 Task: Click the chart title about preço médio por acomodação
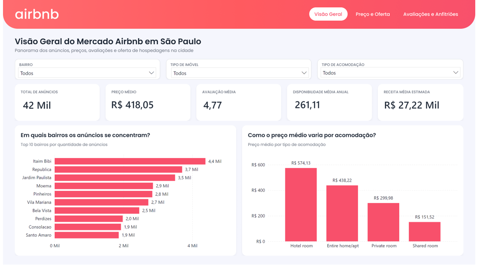click(312, 135)
